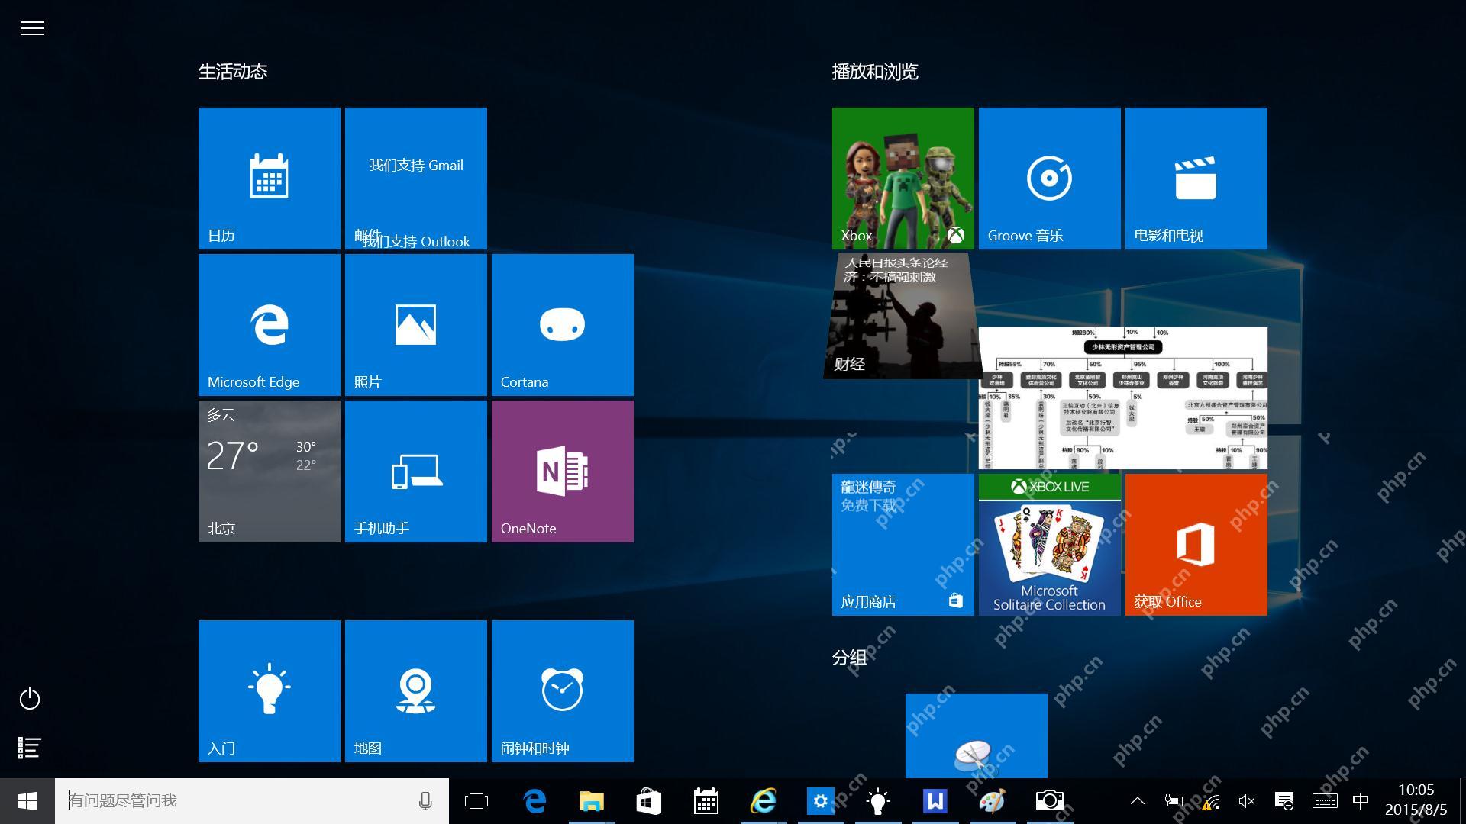1466x824 pixels.
Task: Open the All apps list icon
Action: click(x=30, y=748)
